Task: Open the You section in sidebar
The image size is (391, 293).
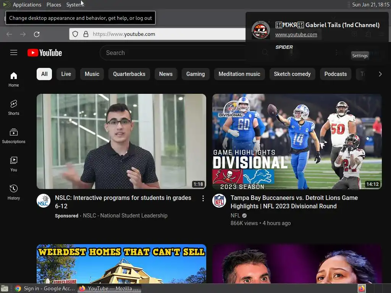Action: tap(14, 164)
